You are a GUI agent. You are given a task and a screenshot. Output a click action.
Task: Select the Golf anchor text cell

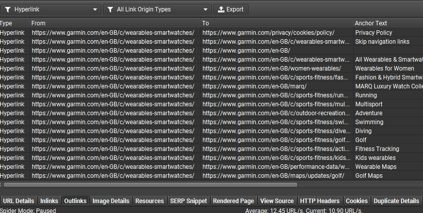pyautogui.click(x=388, y=140)
